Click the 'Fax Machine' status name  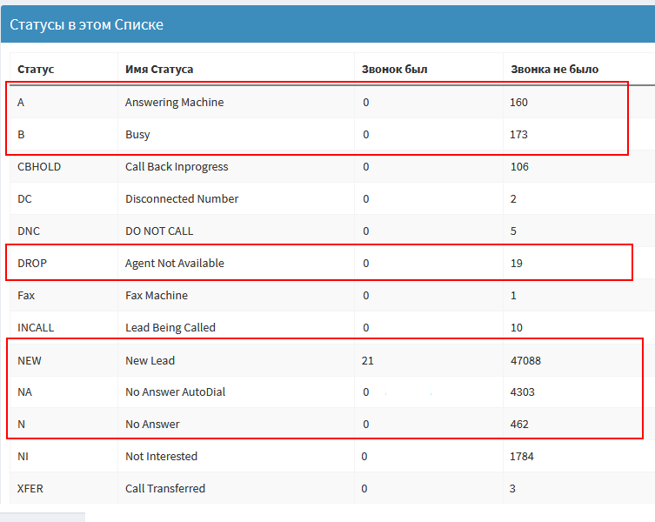[156, 296]
